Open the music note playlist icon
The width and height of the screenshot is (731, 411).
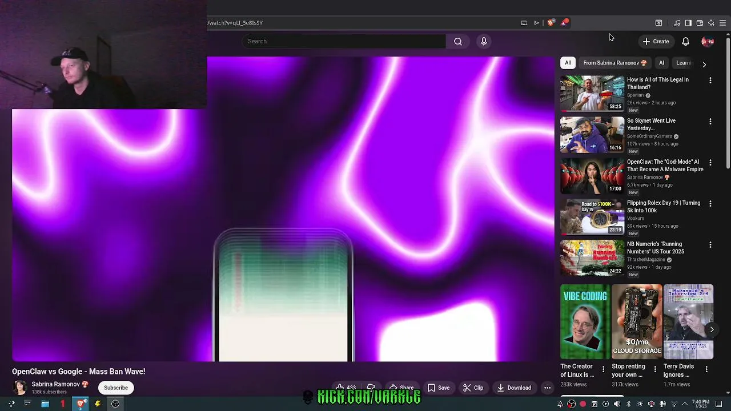[x=677, y=23]
